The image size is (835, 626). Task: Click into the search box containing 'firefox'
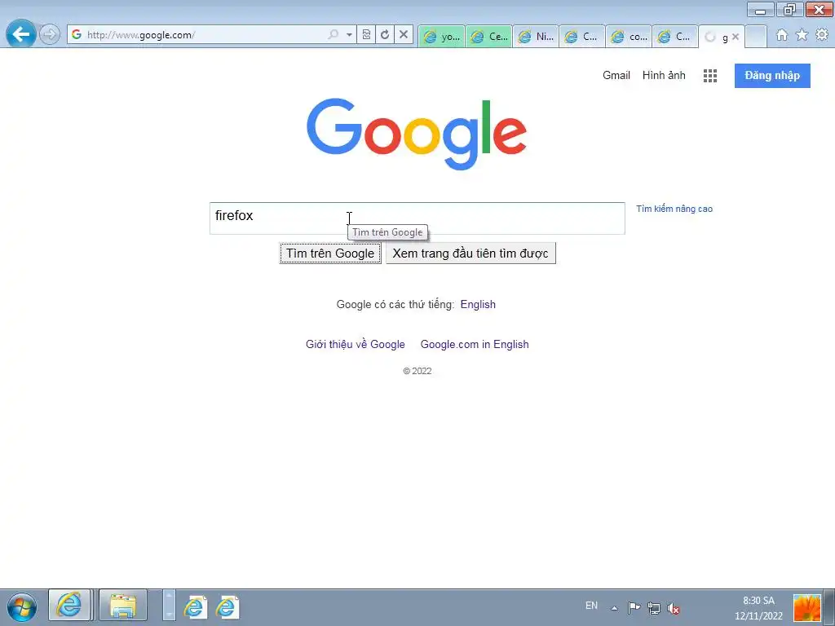[417, 218]
